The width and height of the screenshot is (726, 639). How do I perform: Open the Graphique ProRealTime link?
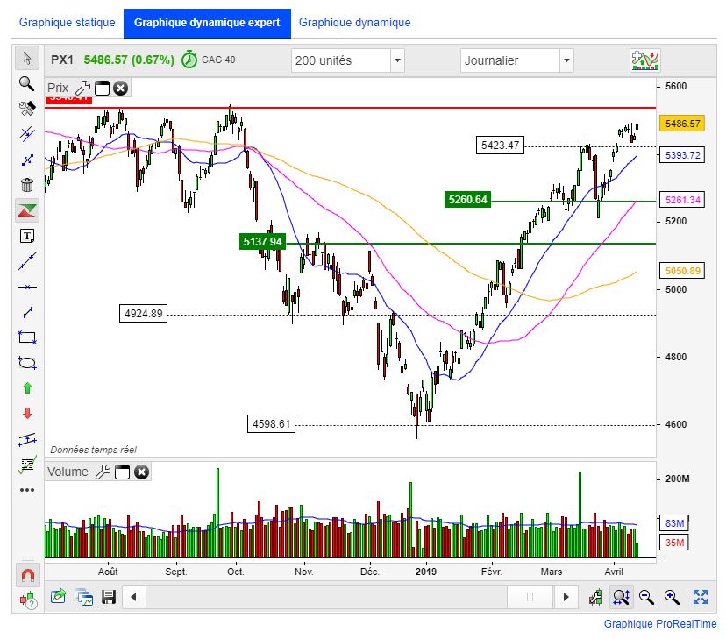click(x=659, y=624)
